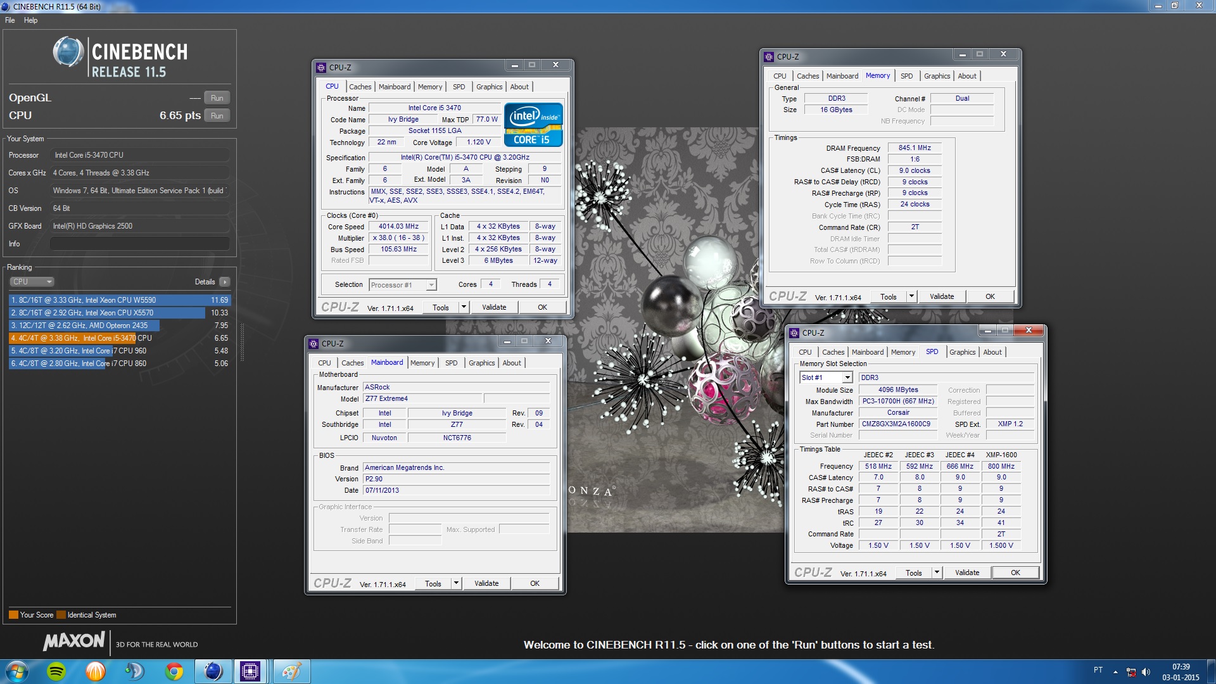1216x684 pixels.
Task: Switch to Memory tab in the Mainboard window
Action: (422, 363)
